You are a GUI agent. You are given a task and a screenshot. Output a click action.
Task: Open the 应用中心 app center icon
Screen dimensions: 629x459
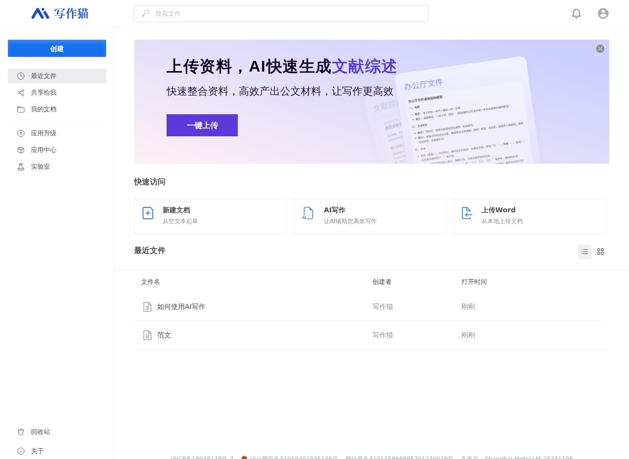click(x=21, y=150)
